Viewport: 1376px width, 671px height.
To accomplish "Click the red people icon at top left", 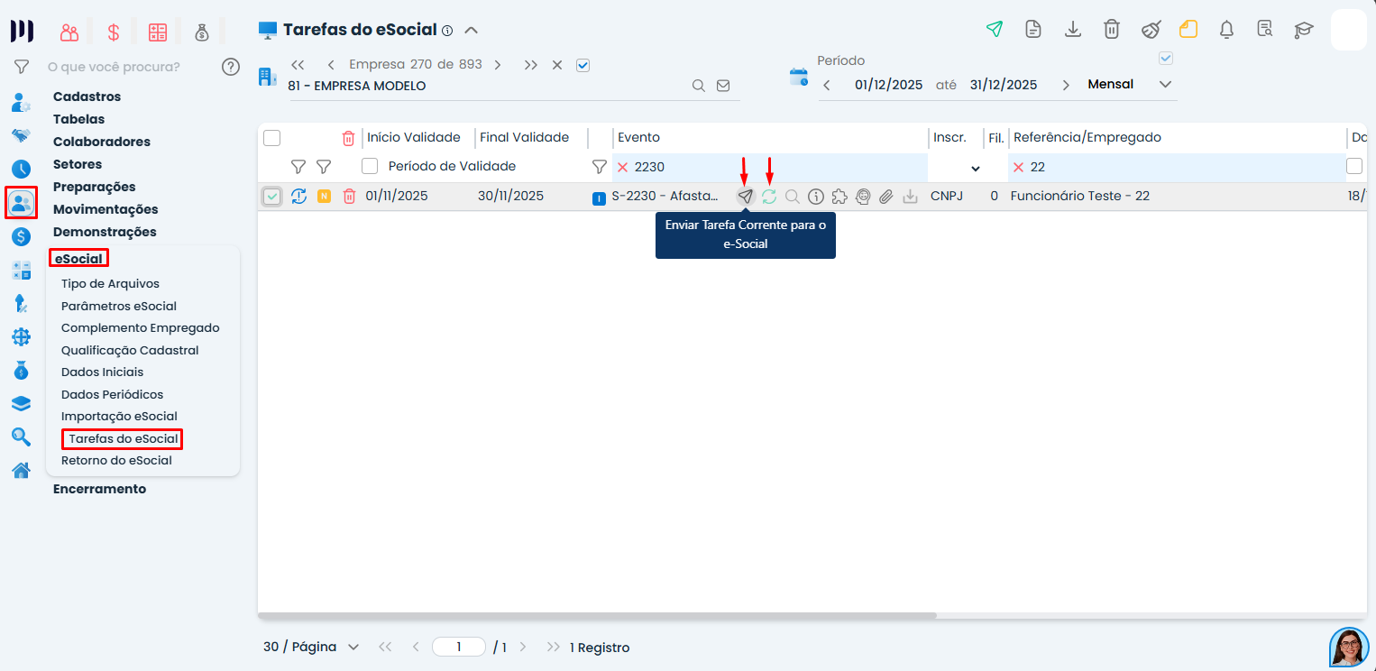I will 69,32.
